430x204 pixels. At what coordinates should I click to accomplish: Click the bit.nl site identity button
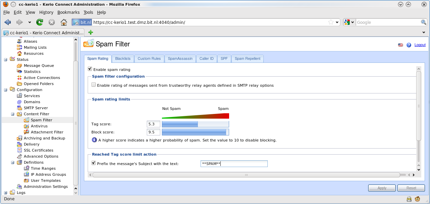[x=82, y=23]
